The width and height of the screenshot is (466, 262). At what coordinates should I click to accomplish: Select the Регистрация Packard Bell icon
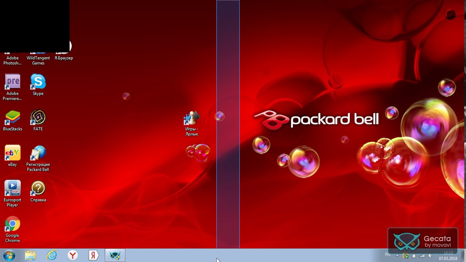pyautogui.click(x=38, y=159)
